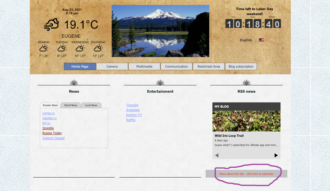Click the mountain lake header photo
Viewport: 330px width, 191px height.
click(161, 31)
